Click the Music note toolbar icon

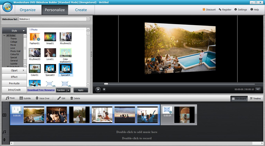[7, 98]
